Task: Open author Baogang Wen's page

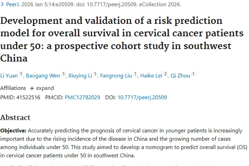Action: click(43, 76)
